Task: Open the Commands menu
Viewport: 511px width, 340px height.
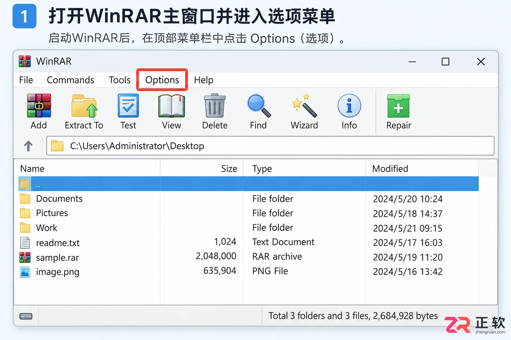Action: pos(71,80)
